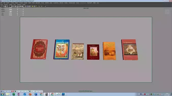Select the blue-bordered Bhagavad Gita book
The image size is (172, 96).
click(x=61, y=49)
